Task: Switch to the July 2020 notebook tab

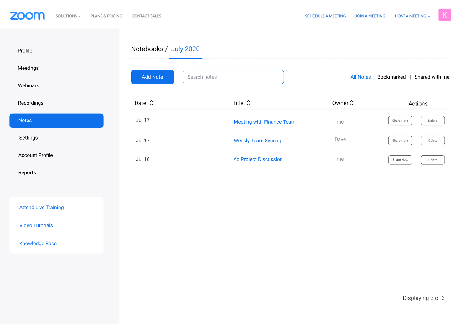Action: (185, 49)
